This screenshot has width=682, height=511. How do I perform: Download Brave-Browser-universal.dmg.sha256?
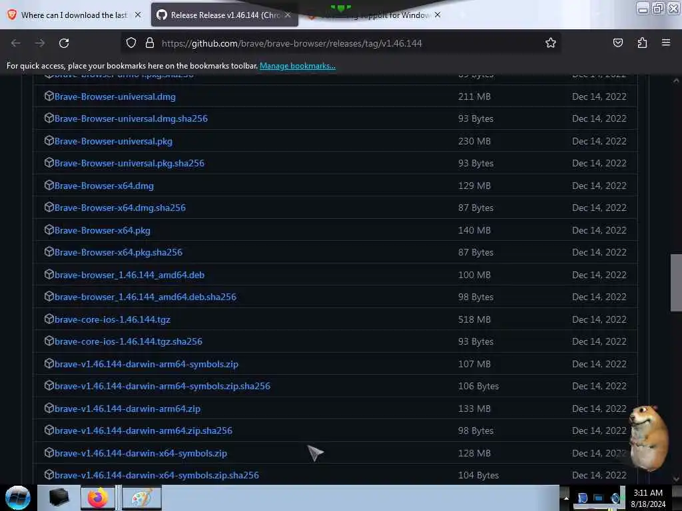click(x=131, y=118)
